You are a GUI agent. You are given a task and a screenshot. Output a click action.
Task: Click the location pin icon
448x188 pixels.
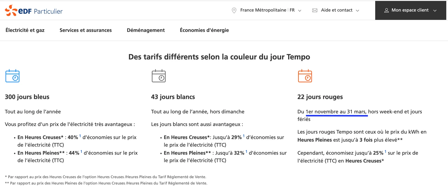pos(234,10)
